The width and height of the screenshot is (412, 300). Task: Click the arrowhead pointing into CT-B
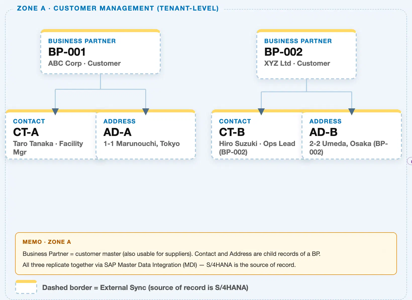point(261,112)
